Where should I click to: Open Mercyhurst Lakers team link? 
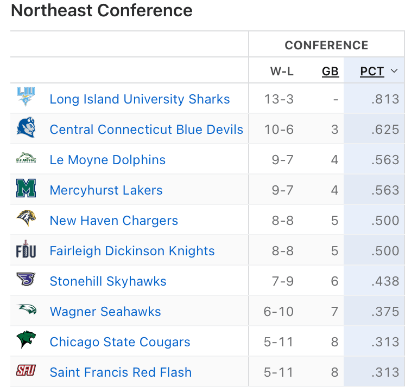106,190
